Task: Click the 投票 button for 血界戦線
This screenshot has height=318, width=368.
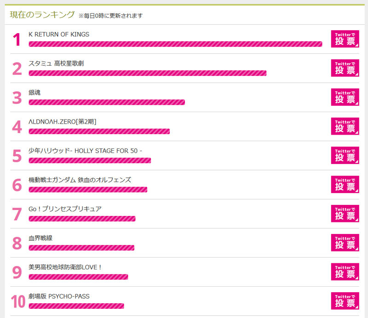Action: (x=345, y=243)
